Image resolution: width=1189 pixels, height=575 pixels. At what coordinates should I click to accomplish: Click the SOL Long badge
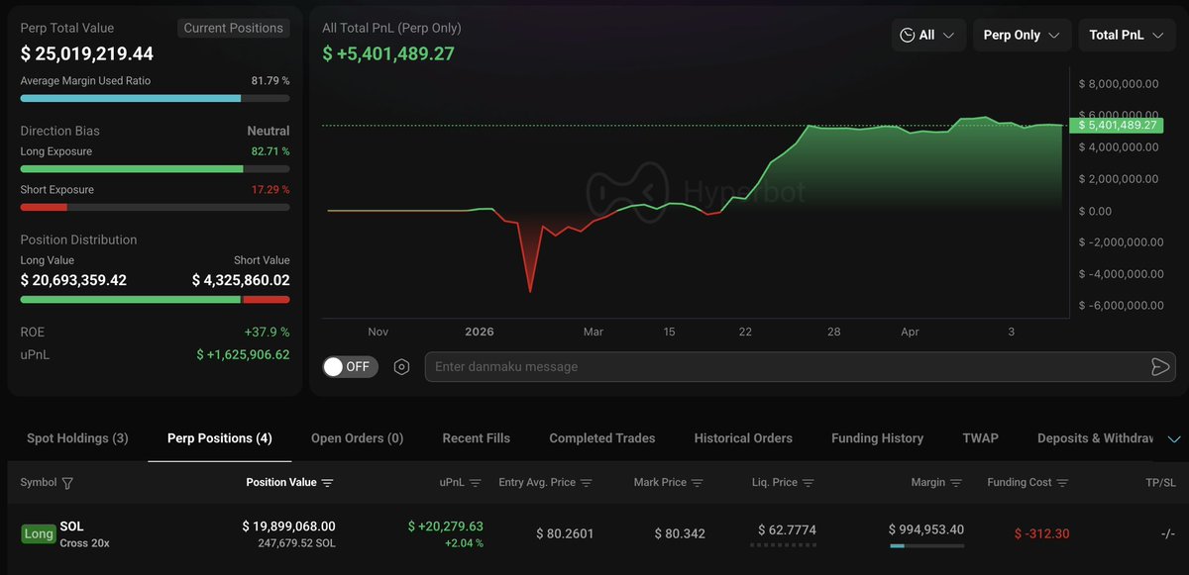click(39, 534)
